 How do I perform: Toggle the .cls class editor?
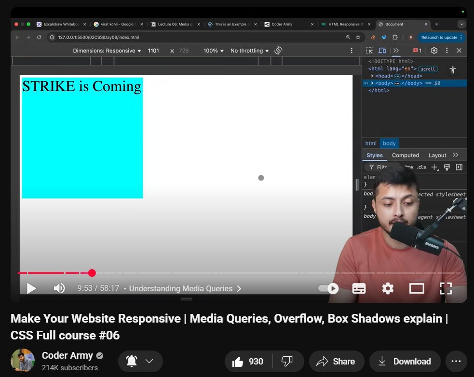click(x=421, y=167)
